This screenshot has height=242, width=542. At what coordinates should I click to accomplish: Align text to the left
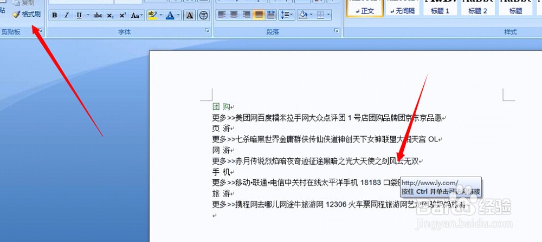point(222,15)
